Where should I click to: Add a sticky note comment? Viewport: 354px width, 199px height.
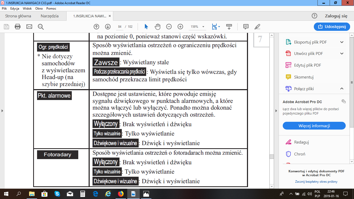(246, 27)
